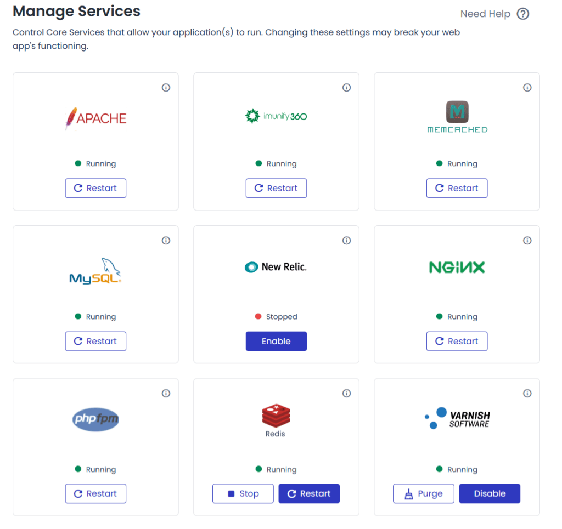The image size is (562, 529).
Task: Click the Varnish Software logo
Action: point(457,418)
